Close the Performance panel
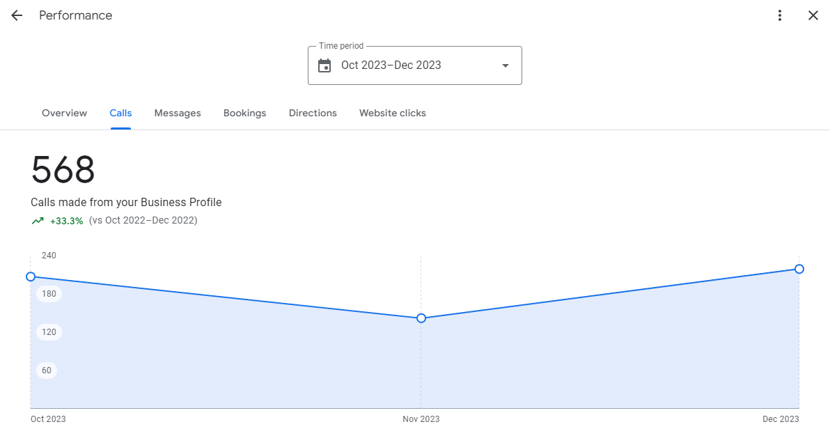The image size is (830, 445). coord(813,15)
